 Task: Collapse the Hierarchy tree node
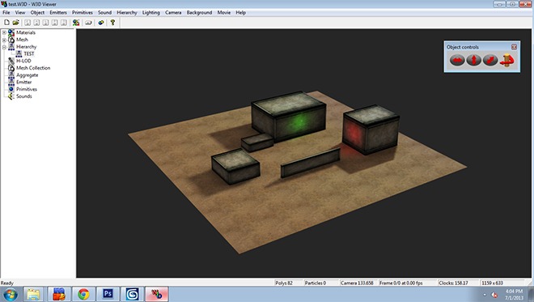pos(4,47)
